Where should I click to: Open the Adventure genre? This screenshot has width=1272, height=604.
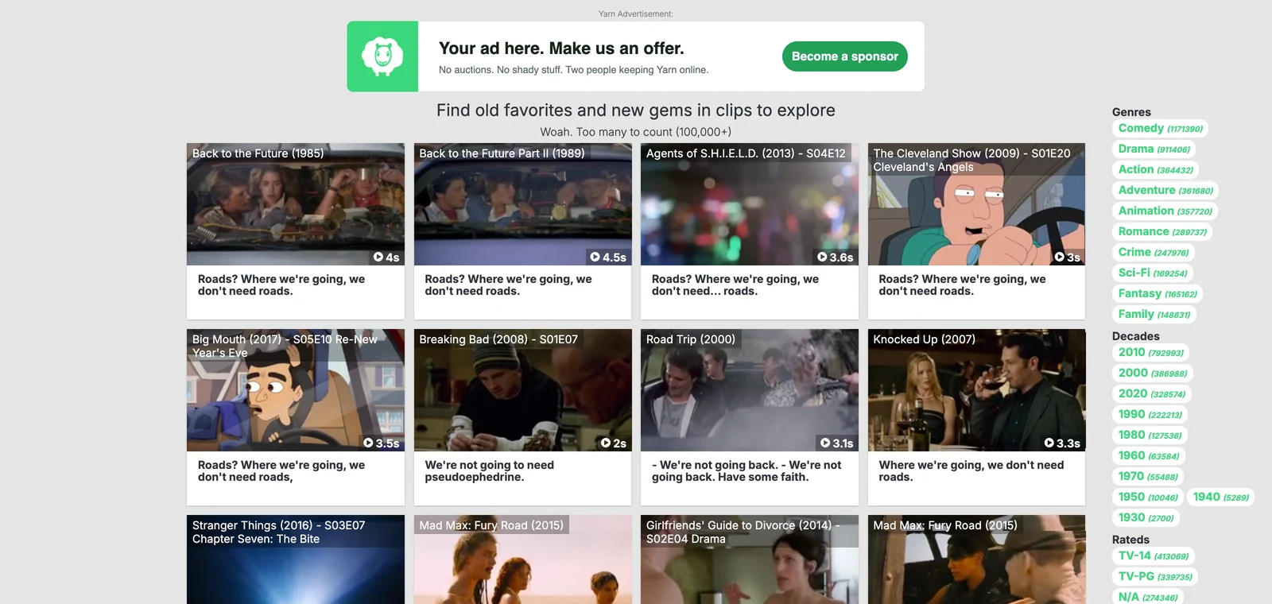(1165, 190)
